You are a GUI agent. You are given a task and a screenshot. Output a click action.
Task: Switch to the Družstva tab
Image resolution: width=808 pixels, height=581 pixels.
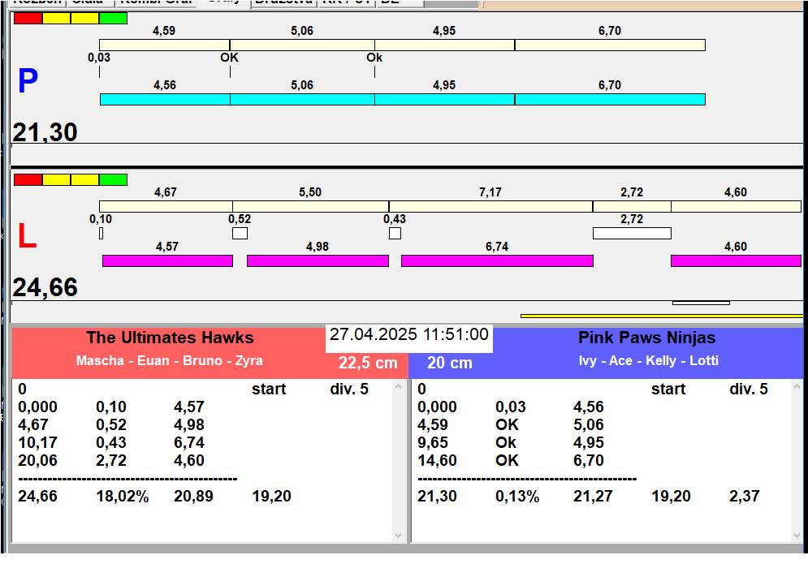283,2
